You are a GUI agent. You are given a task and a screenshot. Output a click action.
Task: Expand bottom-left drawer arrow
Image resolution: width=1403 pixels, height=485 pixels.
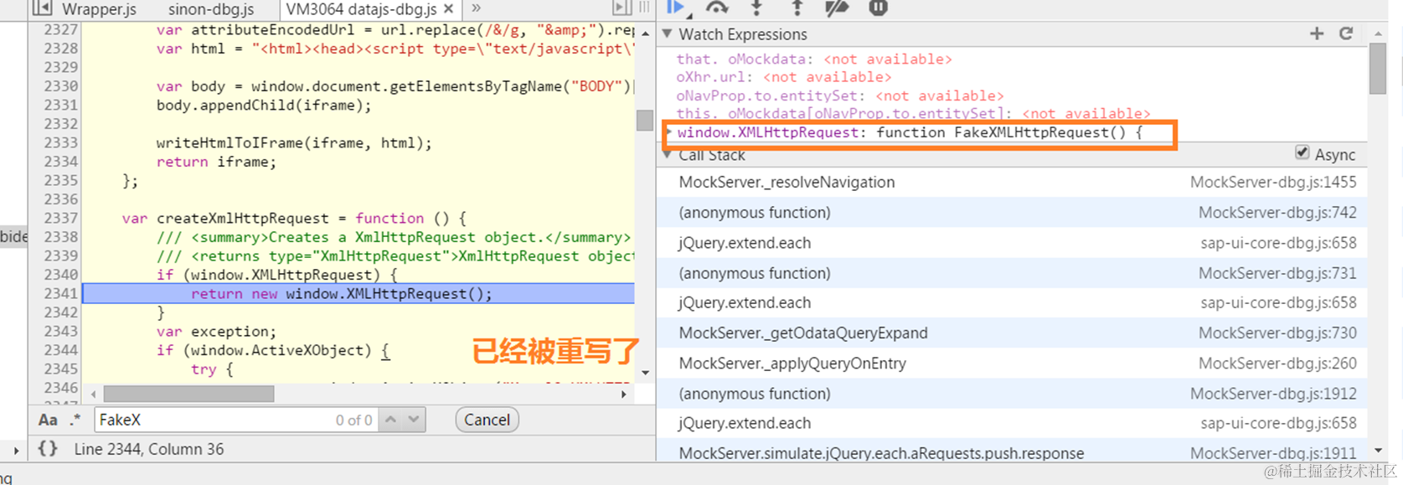(16, 451)
